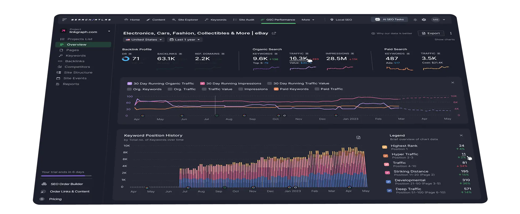This screenshot has width=520, height=214.
Task: Click the hamburger menu icon beside SearchAtlas logo
Action: pos(64,20)
